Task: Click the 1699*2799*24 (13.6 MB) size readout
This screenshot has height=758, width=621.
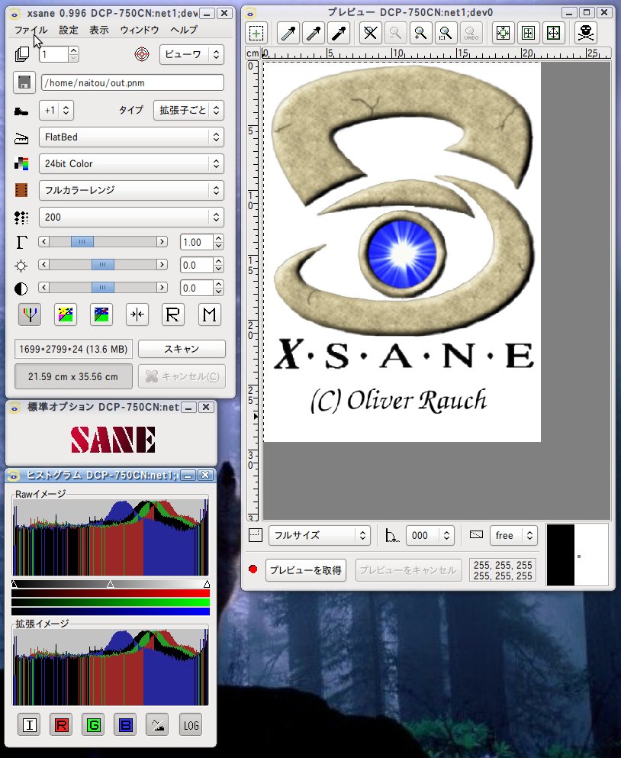Action: coord(73,349)
